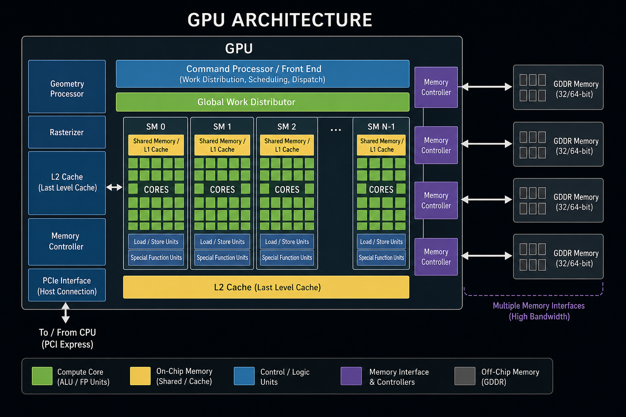Click Shared Memory / L1 Cache in SM 0
The height and width of the screenshot is (417, 626).
[156, 145]
